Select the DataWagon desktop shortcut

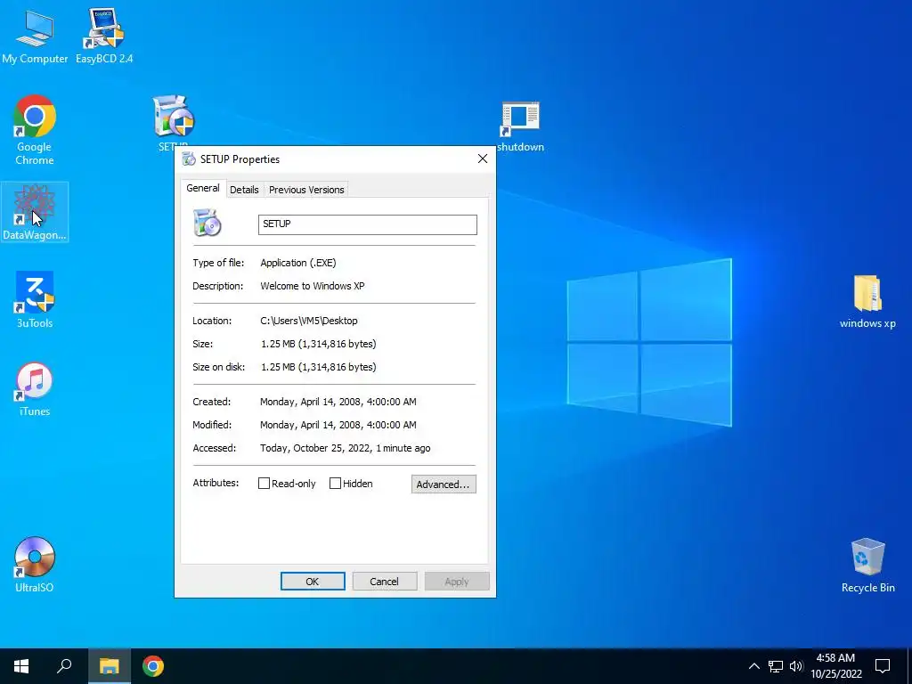point(35,212)
